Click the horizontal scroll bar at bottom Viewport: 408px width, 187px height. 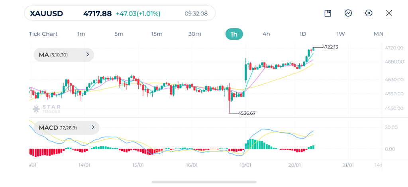coord(204,182)
